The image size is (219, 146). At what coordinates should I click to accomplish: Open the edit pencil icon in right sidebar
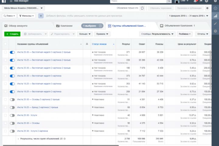coord(215,23)
